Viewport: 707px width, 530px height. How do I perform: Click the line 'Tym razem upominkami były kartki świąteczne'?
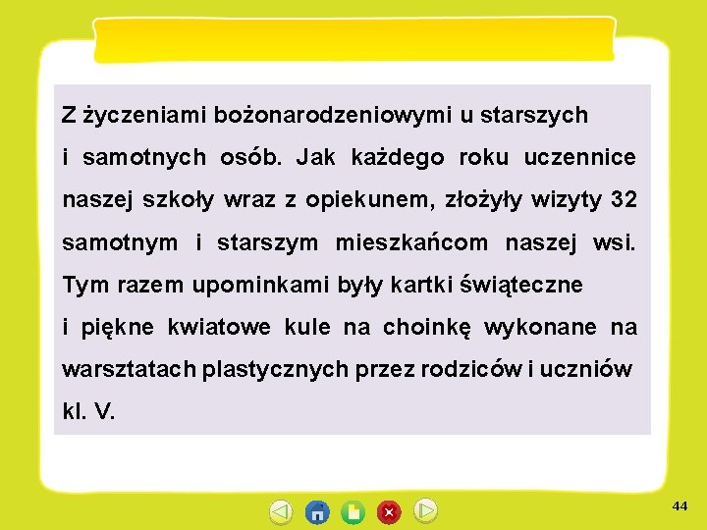tap(323, 285)
